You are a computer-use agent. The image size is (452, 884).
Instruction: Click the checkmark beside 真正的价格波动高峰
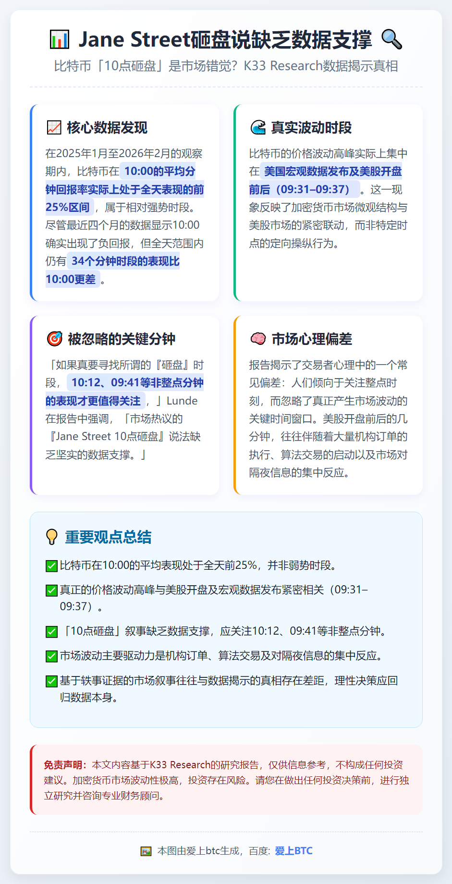[51, 590]
